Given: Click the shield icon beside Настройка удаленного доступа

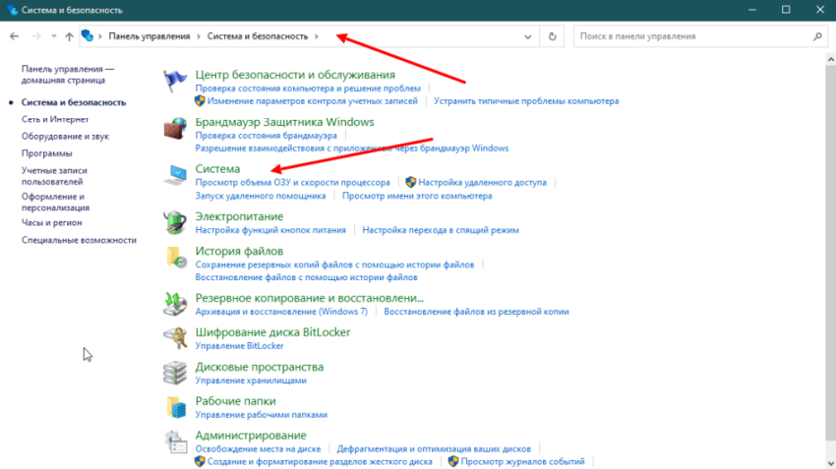Looking at the screenshot, I should click(x=410, y=182).
